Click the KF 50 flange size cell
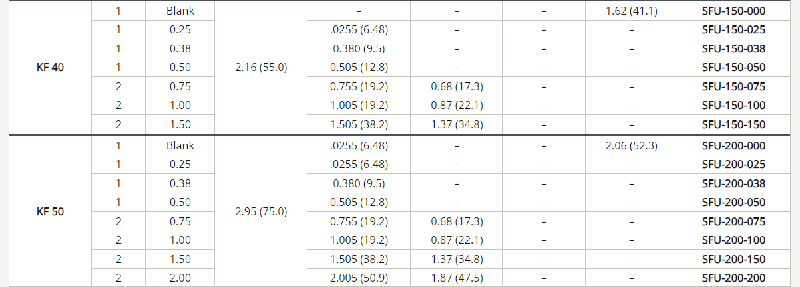This screenshot has width=800, height=287. click(x=50, y=211)
